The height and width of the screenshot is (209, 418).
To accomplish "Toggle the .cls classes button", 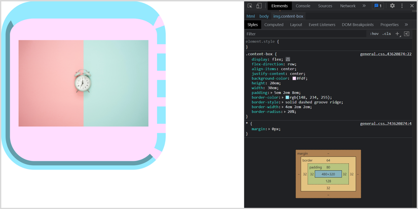I will pos(386,34).
